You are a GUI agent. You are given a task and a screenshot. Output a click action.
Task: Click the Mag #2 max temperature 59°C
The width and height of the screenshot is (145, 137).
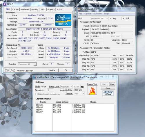pyautogui.click(x=122, y=66)
